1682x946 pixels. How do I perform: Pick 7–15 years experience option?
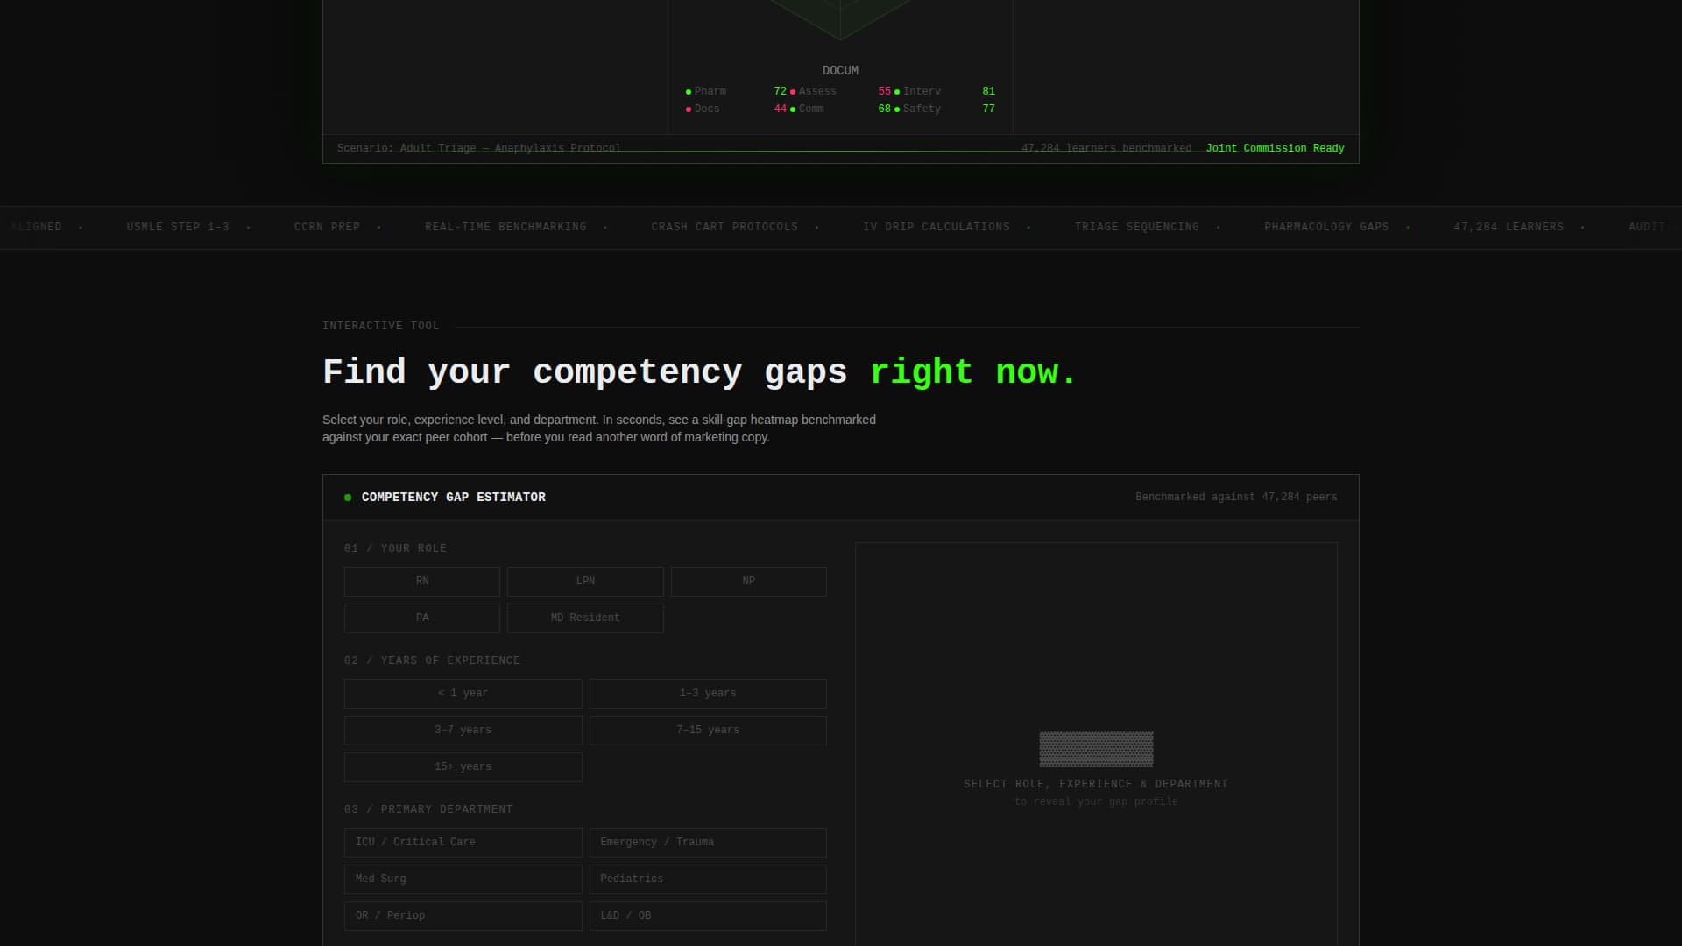(x=708, y=731)
